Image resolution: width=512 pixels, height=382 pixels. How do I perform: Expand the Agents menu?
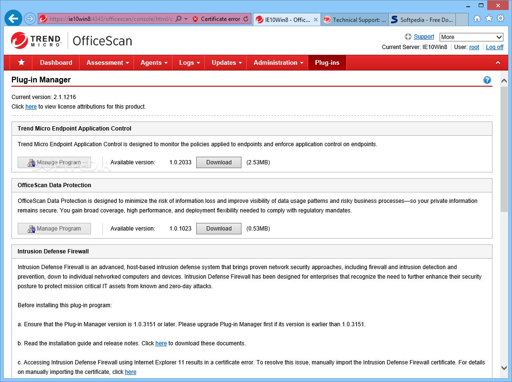tap(154, 63)
